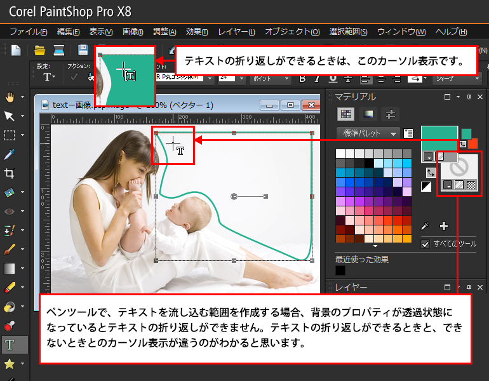
Task: Click the texture striped button on background box
Action: click(459, 185)
